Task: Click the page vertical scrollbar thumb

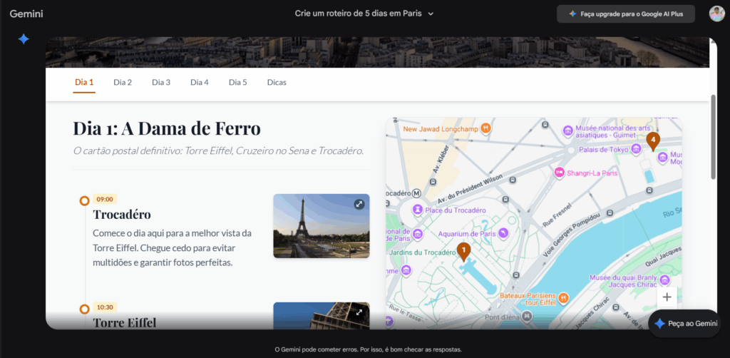Action: 713,137
